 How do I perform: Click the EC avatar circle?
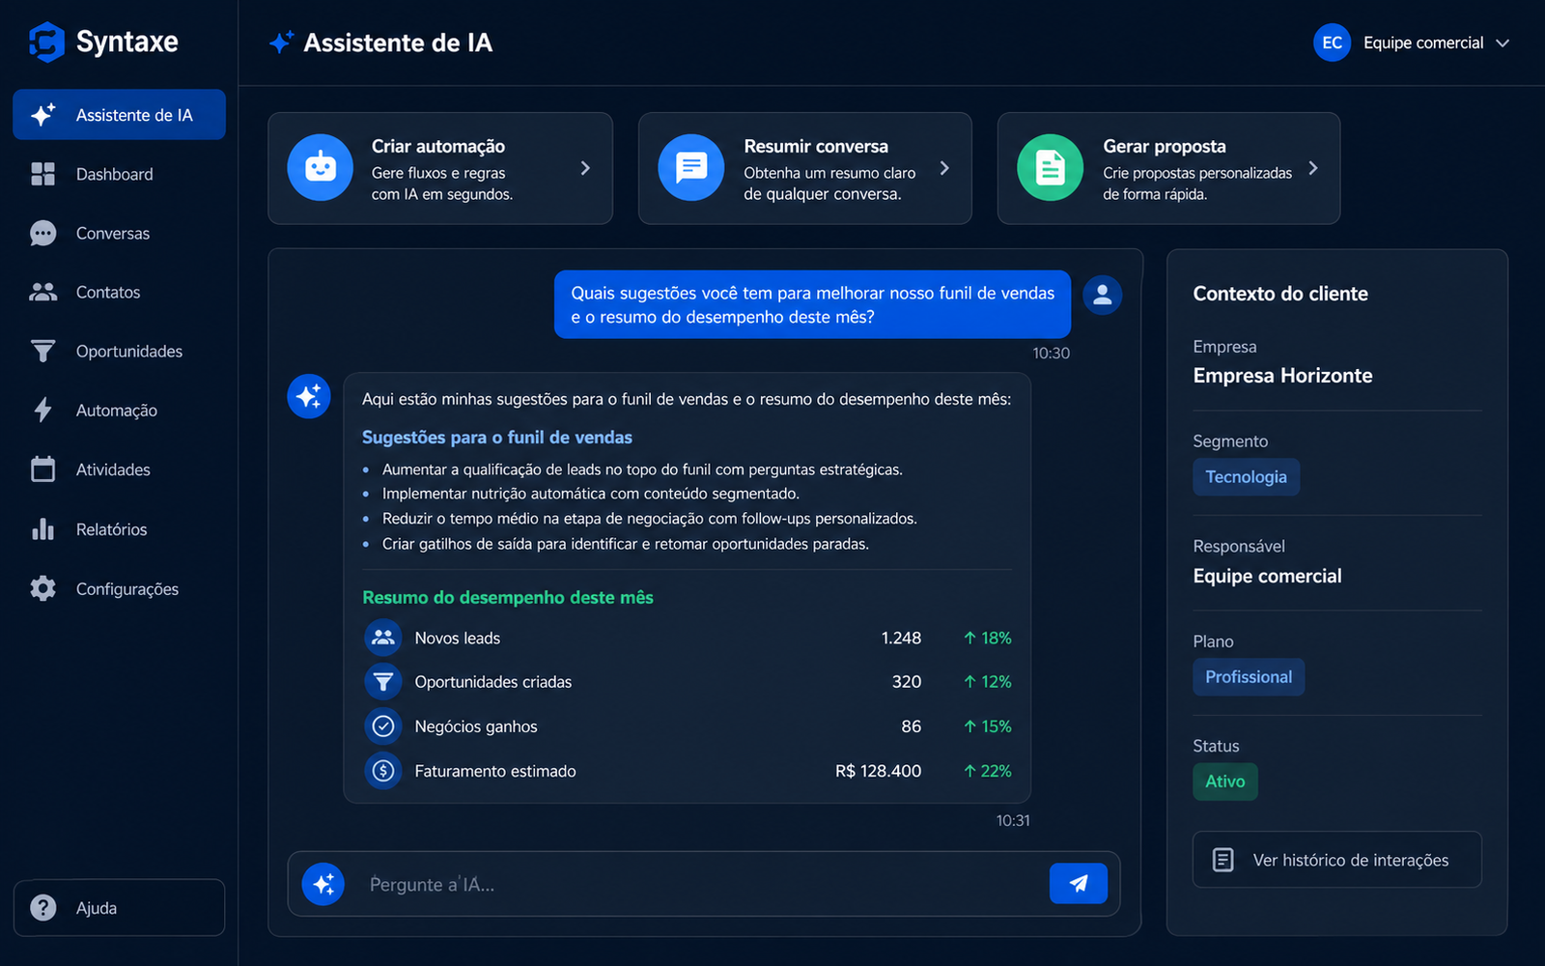(x=1332, y=43)
